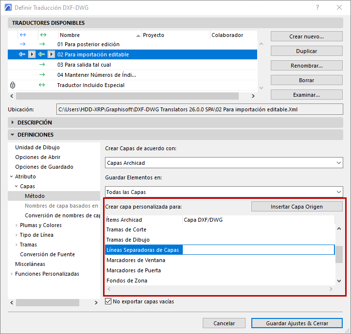The width and height of the screenshot is (351, 334).
Task: Click the green arrow on the 04 Mantener Números row
Action: click(x=42, y=75)
